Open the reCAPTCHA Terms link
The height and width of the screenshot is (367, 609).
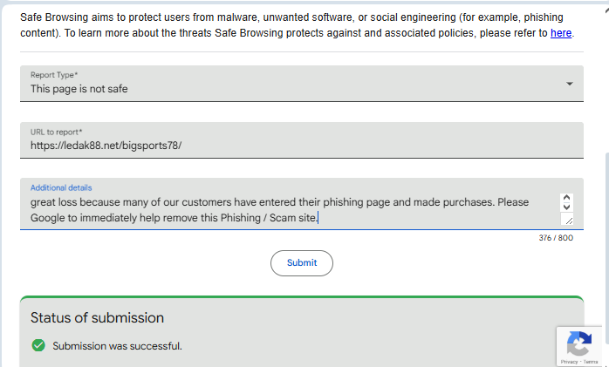click(591, 362)
